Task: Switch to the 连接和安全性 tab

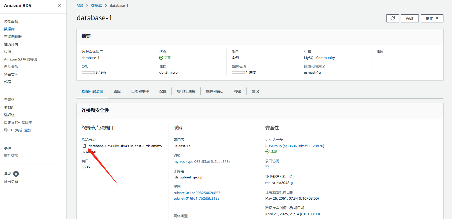Action: pyautogui.click(x=92, y=91)
